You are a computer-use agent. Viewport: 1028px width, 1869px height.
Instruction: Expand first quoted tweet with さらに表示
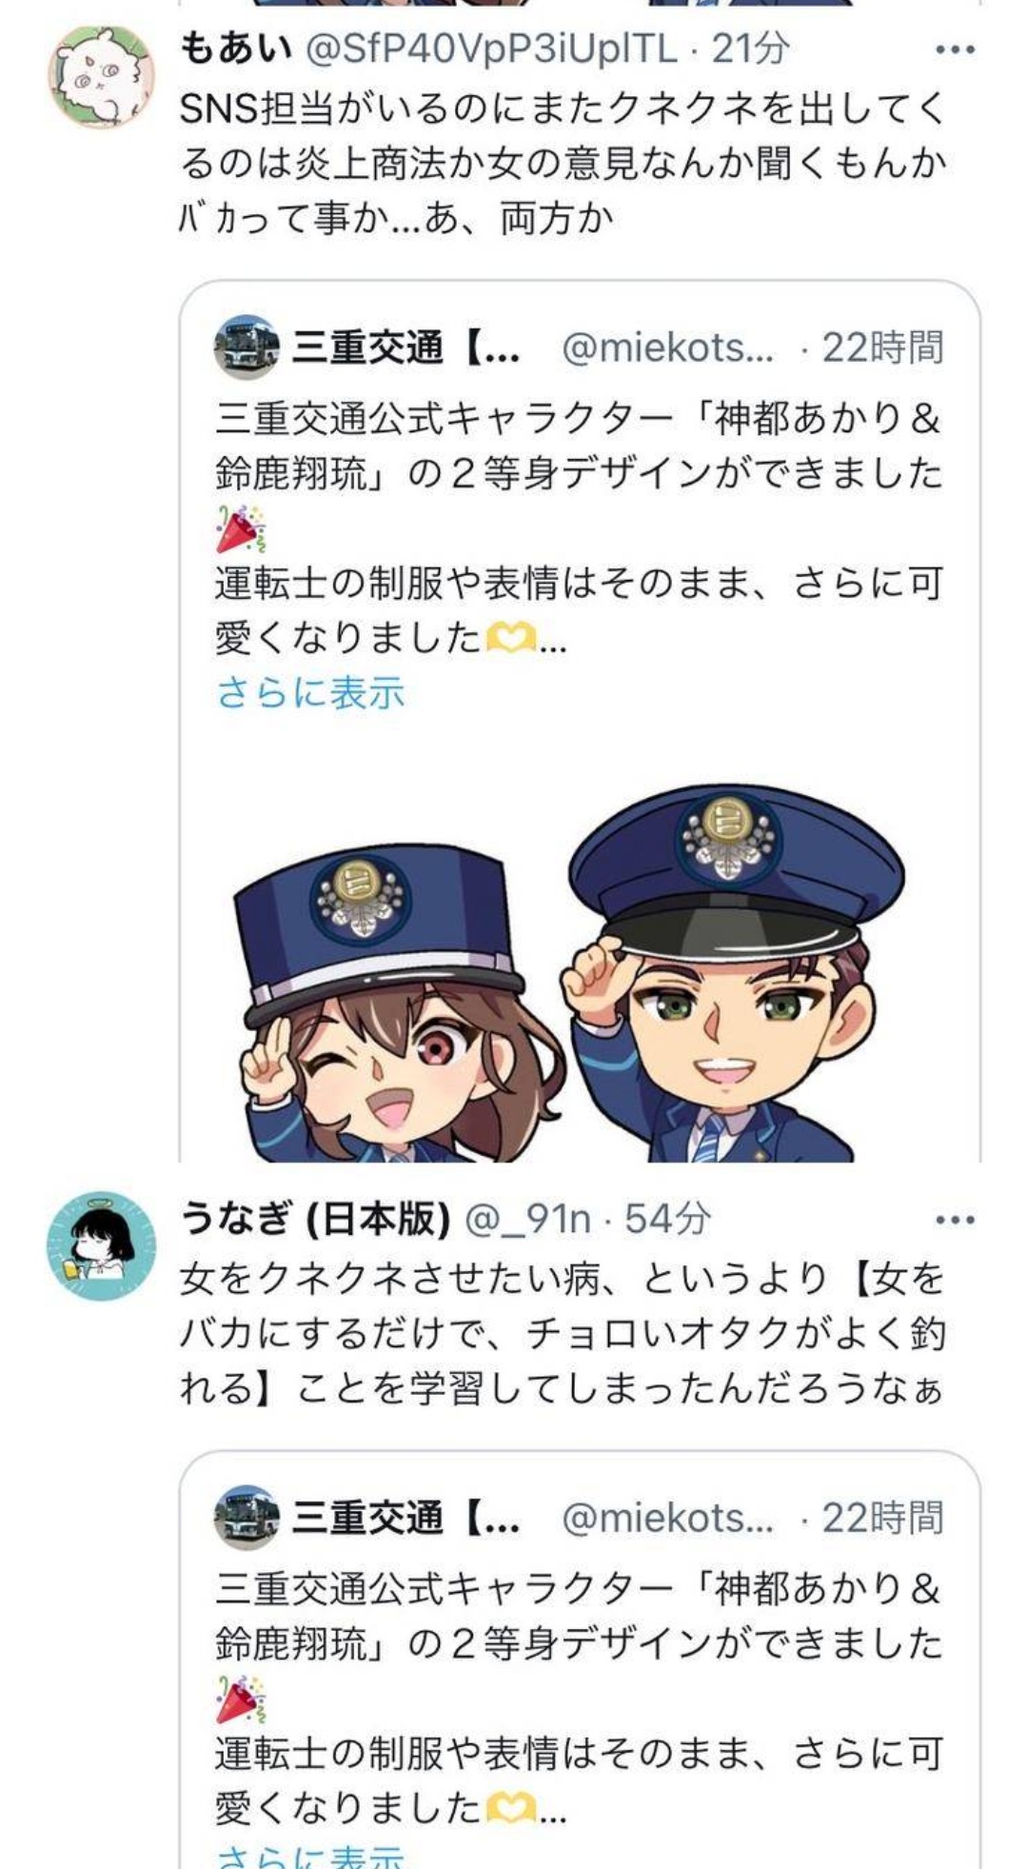[x=310, y=692]
